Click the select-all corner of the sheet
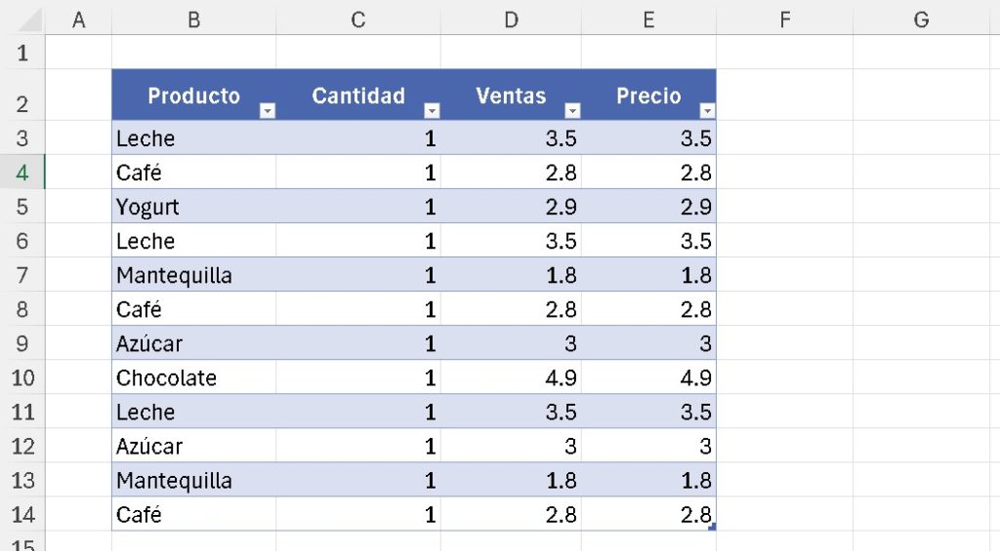Image resolution: width=1000 pixels, height=551 pixels. 22,20
